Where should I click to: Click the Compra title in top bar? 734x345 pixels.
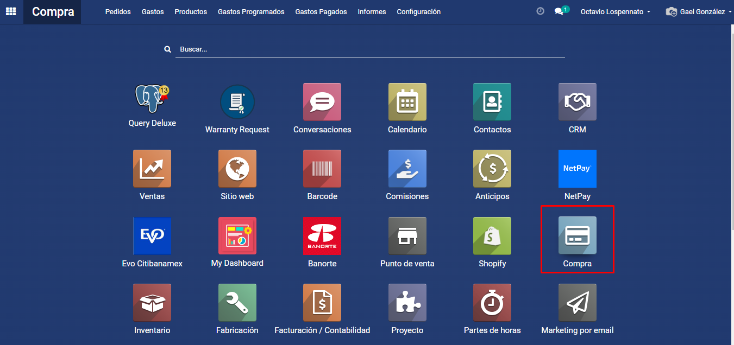[x=53, y=11]
